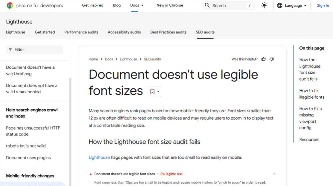Click the '0% legible text' label
Image resolution: width=333 pixels, height=186 pixels.
coord(171,174)
